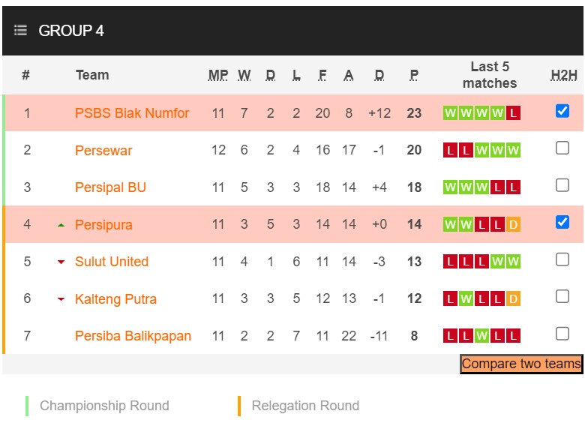Open the Sulut United team page
Image resolution: width=585 pixels, height=426 pixels.
(x=112, y=262)
